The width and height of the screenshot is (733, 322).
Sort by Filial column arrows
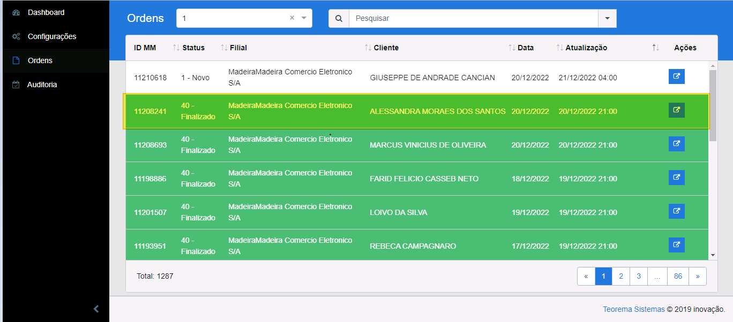tap(224, 48)
